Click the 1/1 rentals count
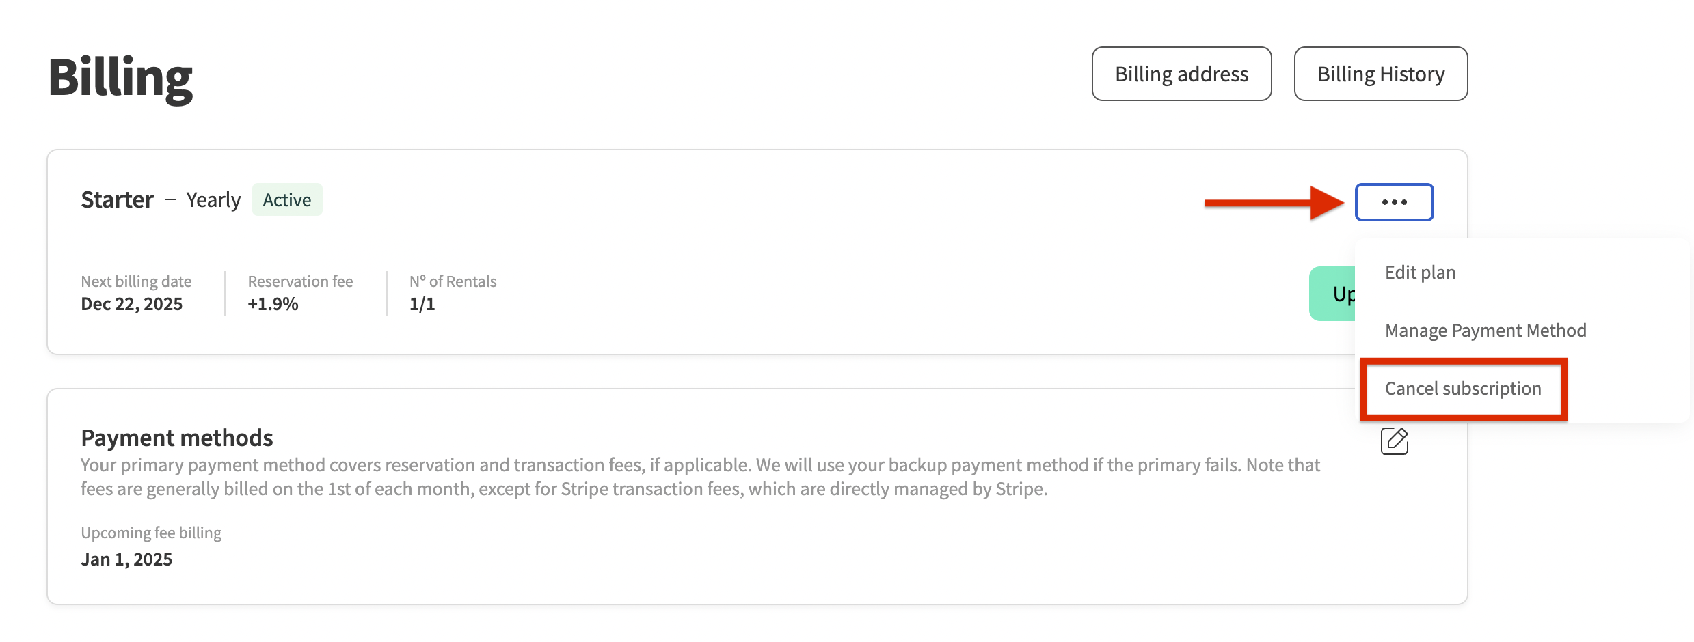Viewport: 1694px width, 642px height. (422, 304)
